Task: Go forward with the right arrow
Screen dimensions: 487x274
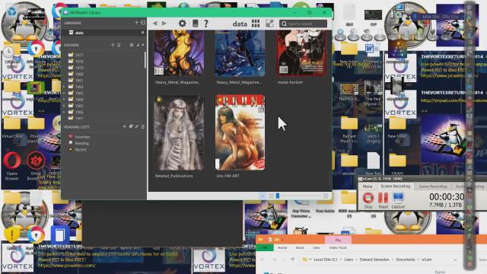Action: coord(164,24)
